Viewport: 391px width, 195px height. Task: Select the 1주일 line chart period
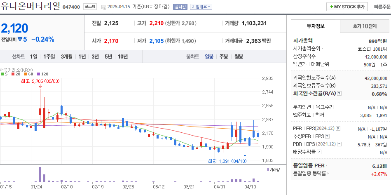click(x=49, y=56)
